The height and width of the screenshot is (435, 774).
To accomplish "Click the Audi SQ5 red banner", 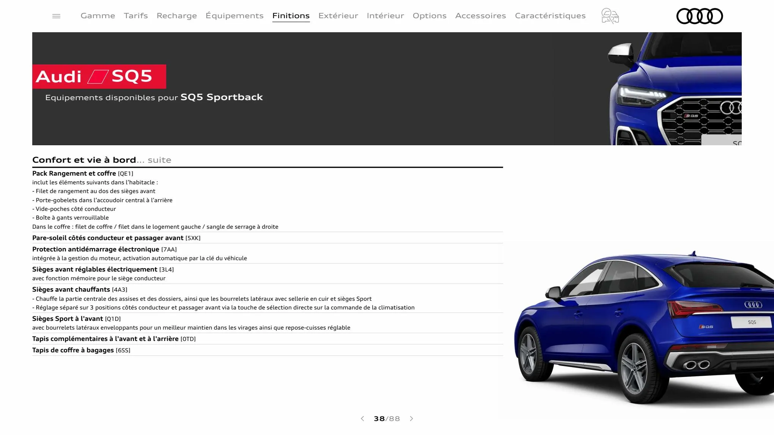I will [99, 77].
